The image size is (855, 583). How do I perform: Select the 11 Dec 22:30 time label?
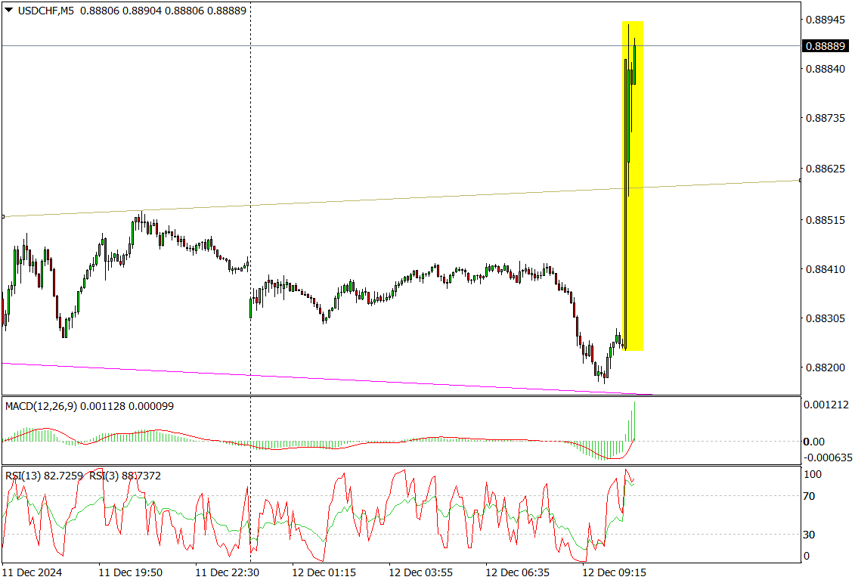coord(228,572)
